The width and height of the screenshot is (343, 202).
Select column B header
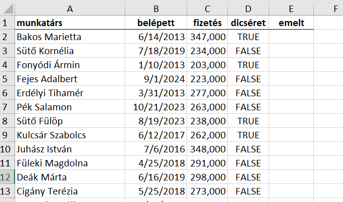pyautogui.click(x=156, y=9)
